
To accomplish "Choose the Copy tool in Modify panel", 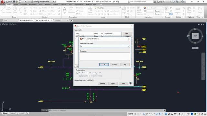I will tap(33, 11).
